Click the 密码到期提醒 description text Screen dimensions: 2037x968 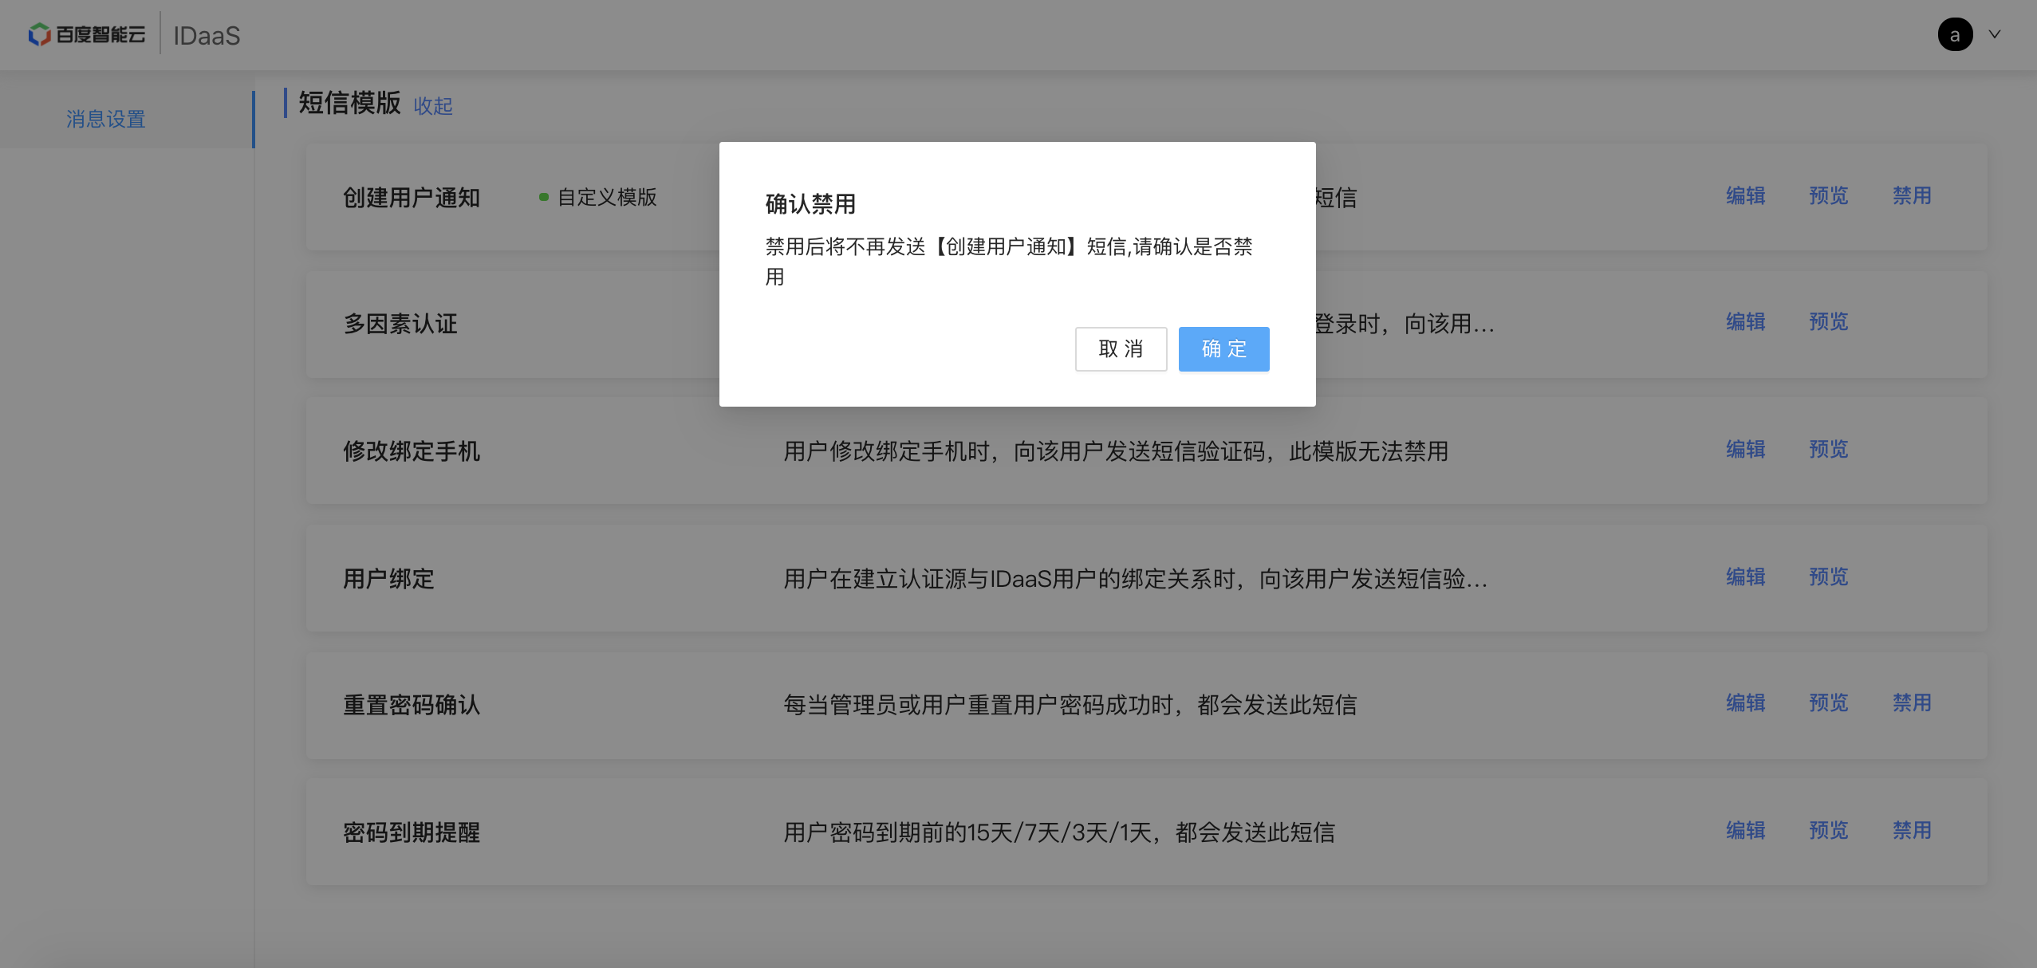[x=1059, y=832]
